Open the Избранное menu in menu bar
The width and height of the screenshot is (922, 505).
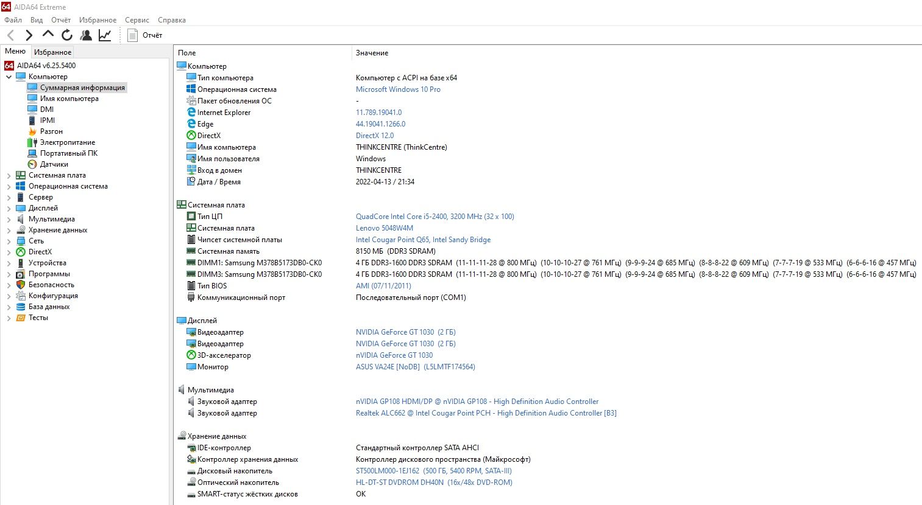[x=98, y=20]
